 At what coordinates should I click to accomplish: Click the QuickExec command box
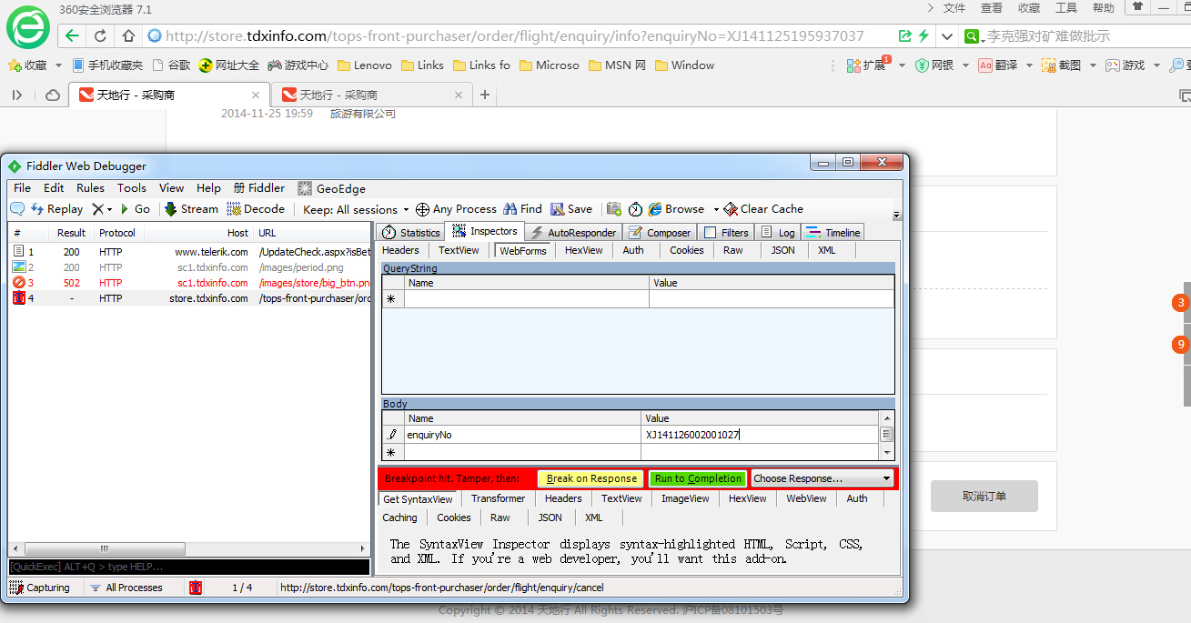(189, 567)
